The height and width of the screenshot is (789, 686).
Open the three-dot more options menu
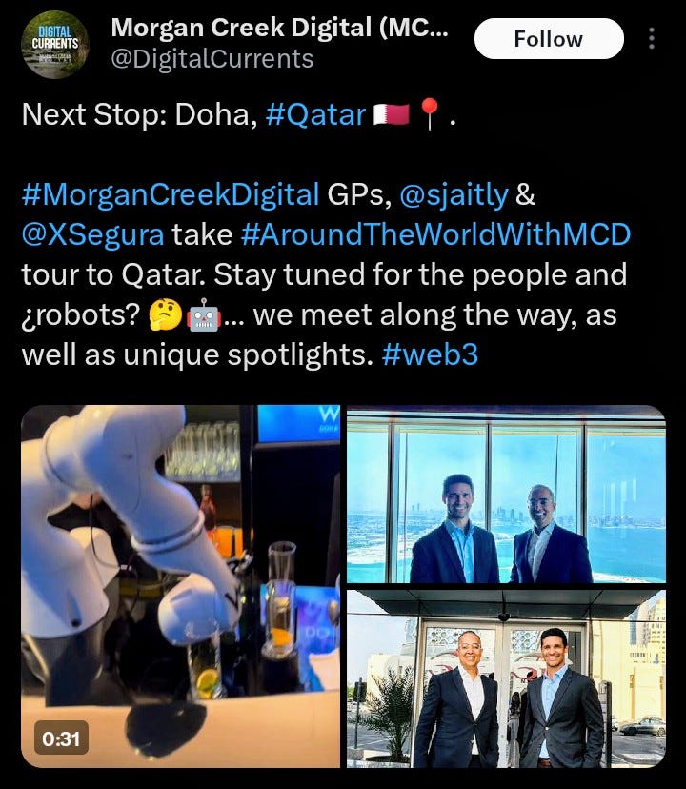(652, 39)
